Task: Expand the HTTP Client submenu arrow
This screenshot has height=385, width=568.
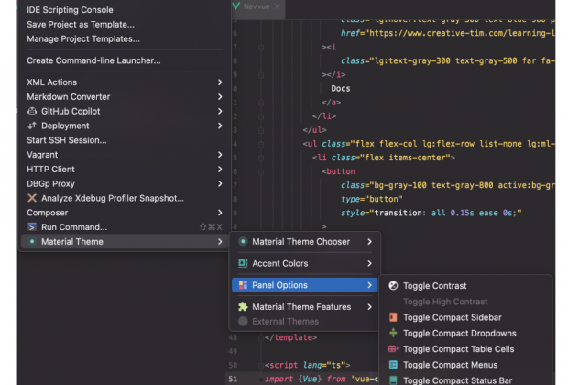Action: tap(220, 170)
